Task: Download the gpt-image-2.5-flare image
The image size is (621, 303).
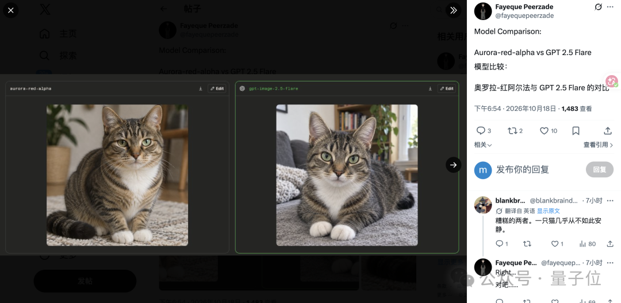Action: pyautogui.click(x=430, y=89)
